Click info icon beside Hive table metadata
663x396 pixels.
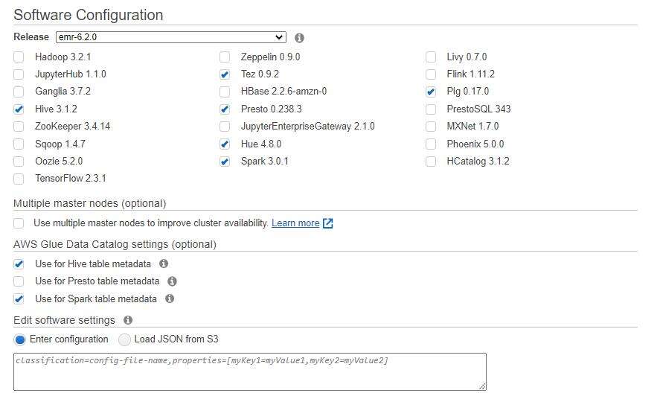(164, 264)
